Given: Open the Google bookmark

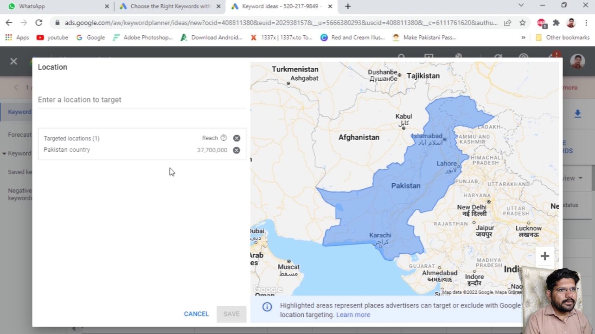Looking at the screenshot, I should (90, 38).
